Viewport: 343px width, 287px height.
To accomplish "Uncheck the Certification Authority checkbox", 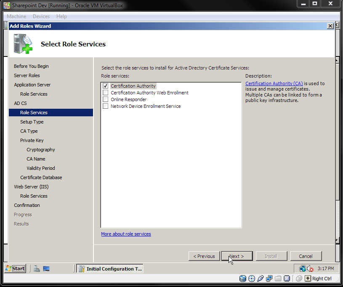I will (x=106, y=86).
